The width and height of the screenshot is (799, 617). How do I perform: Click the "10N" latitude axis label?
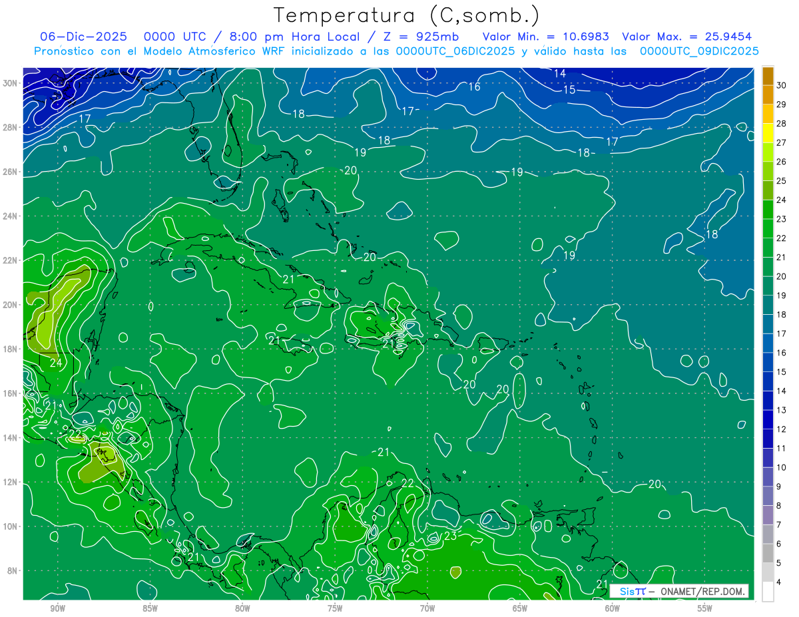tap(10, 526)
